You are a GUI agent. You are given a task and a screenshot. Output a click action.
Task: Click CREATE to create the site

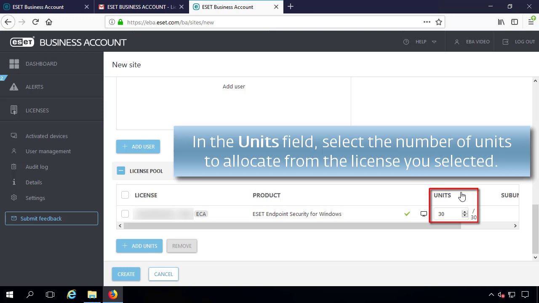126,274
